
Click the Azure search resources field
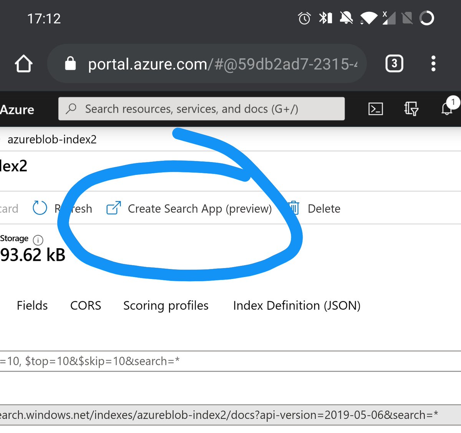[201, 109]
